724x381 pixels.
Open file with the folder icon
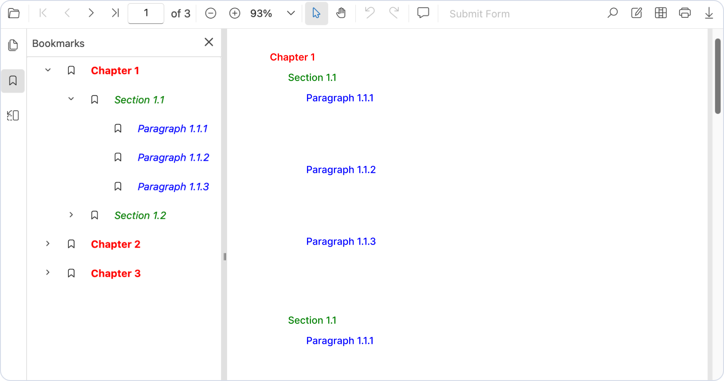(14, 13)
